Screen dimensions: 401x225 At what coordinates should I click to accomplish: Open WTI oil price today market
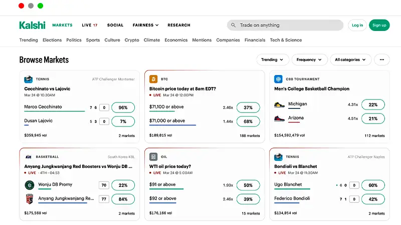[170, 166]
